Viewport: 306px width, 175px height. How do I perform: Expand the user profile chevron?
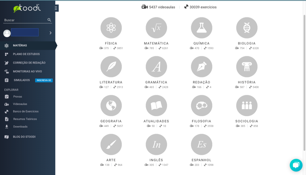coord(51,33)
